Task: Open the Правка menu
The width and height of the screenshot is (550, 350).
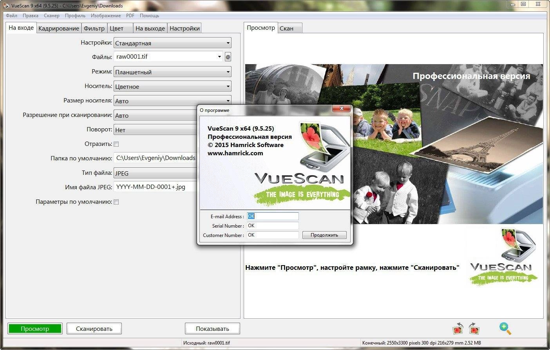Action: tap(31, 16)
